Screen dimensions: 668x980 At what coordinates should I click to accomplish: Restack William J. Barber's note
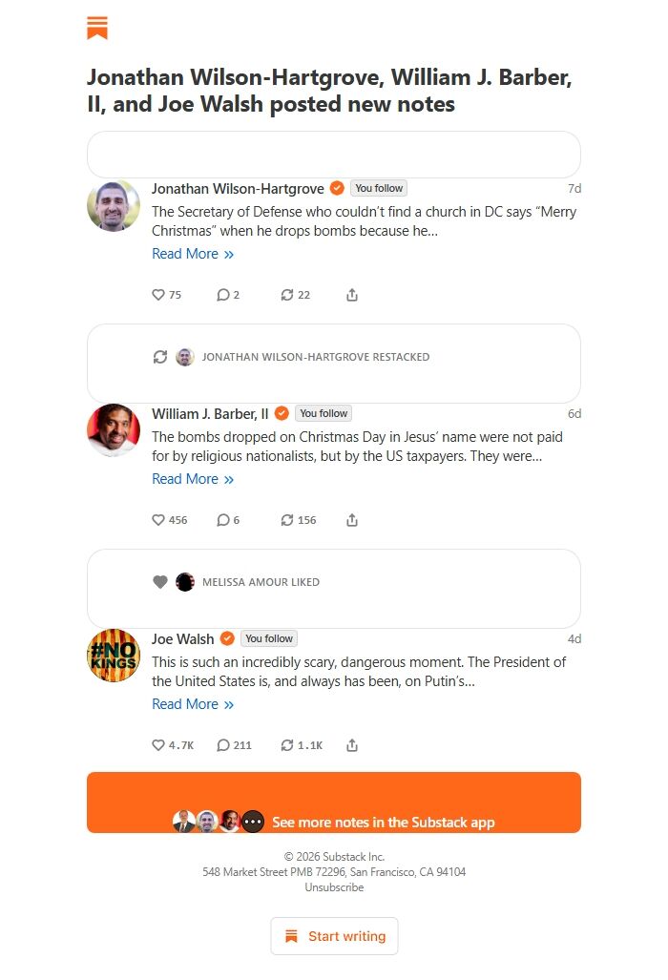(x=287, y=520)
